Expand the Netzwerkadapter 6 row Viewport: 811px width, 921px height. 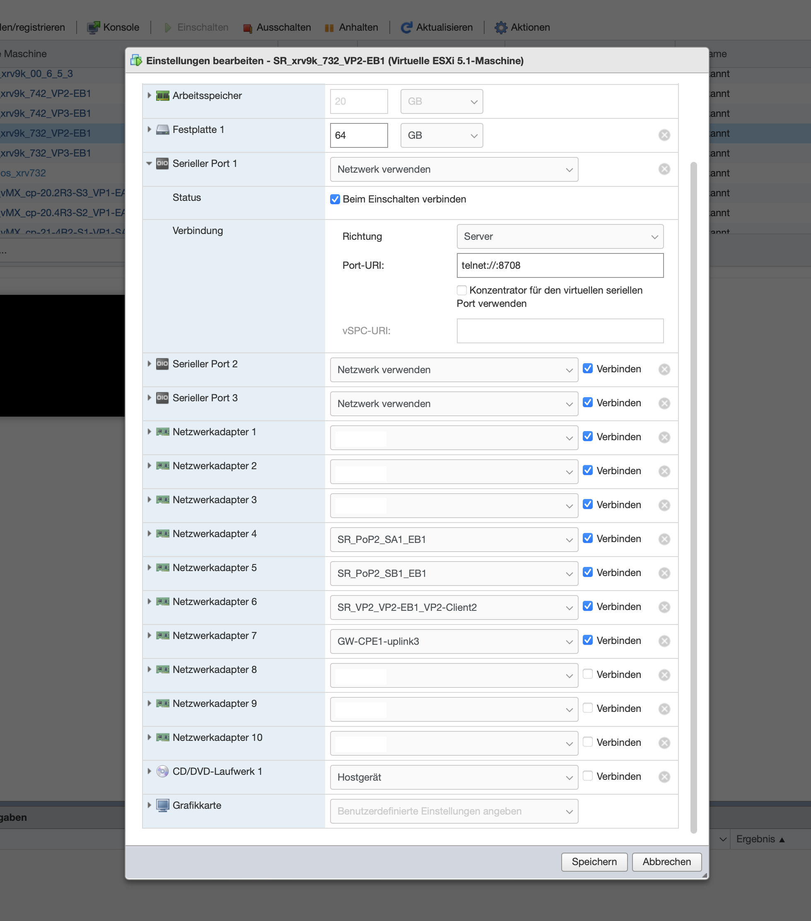tap(149, 601)
